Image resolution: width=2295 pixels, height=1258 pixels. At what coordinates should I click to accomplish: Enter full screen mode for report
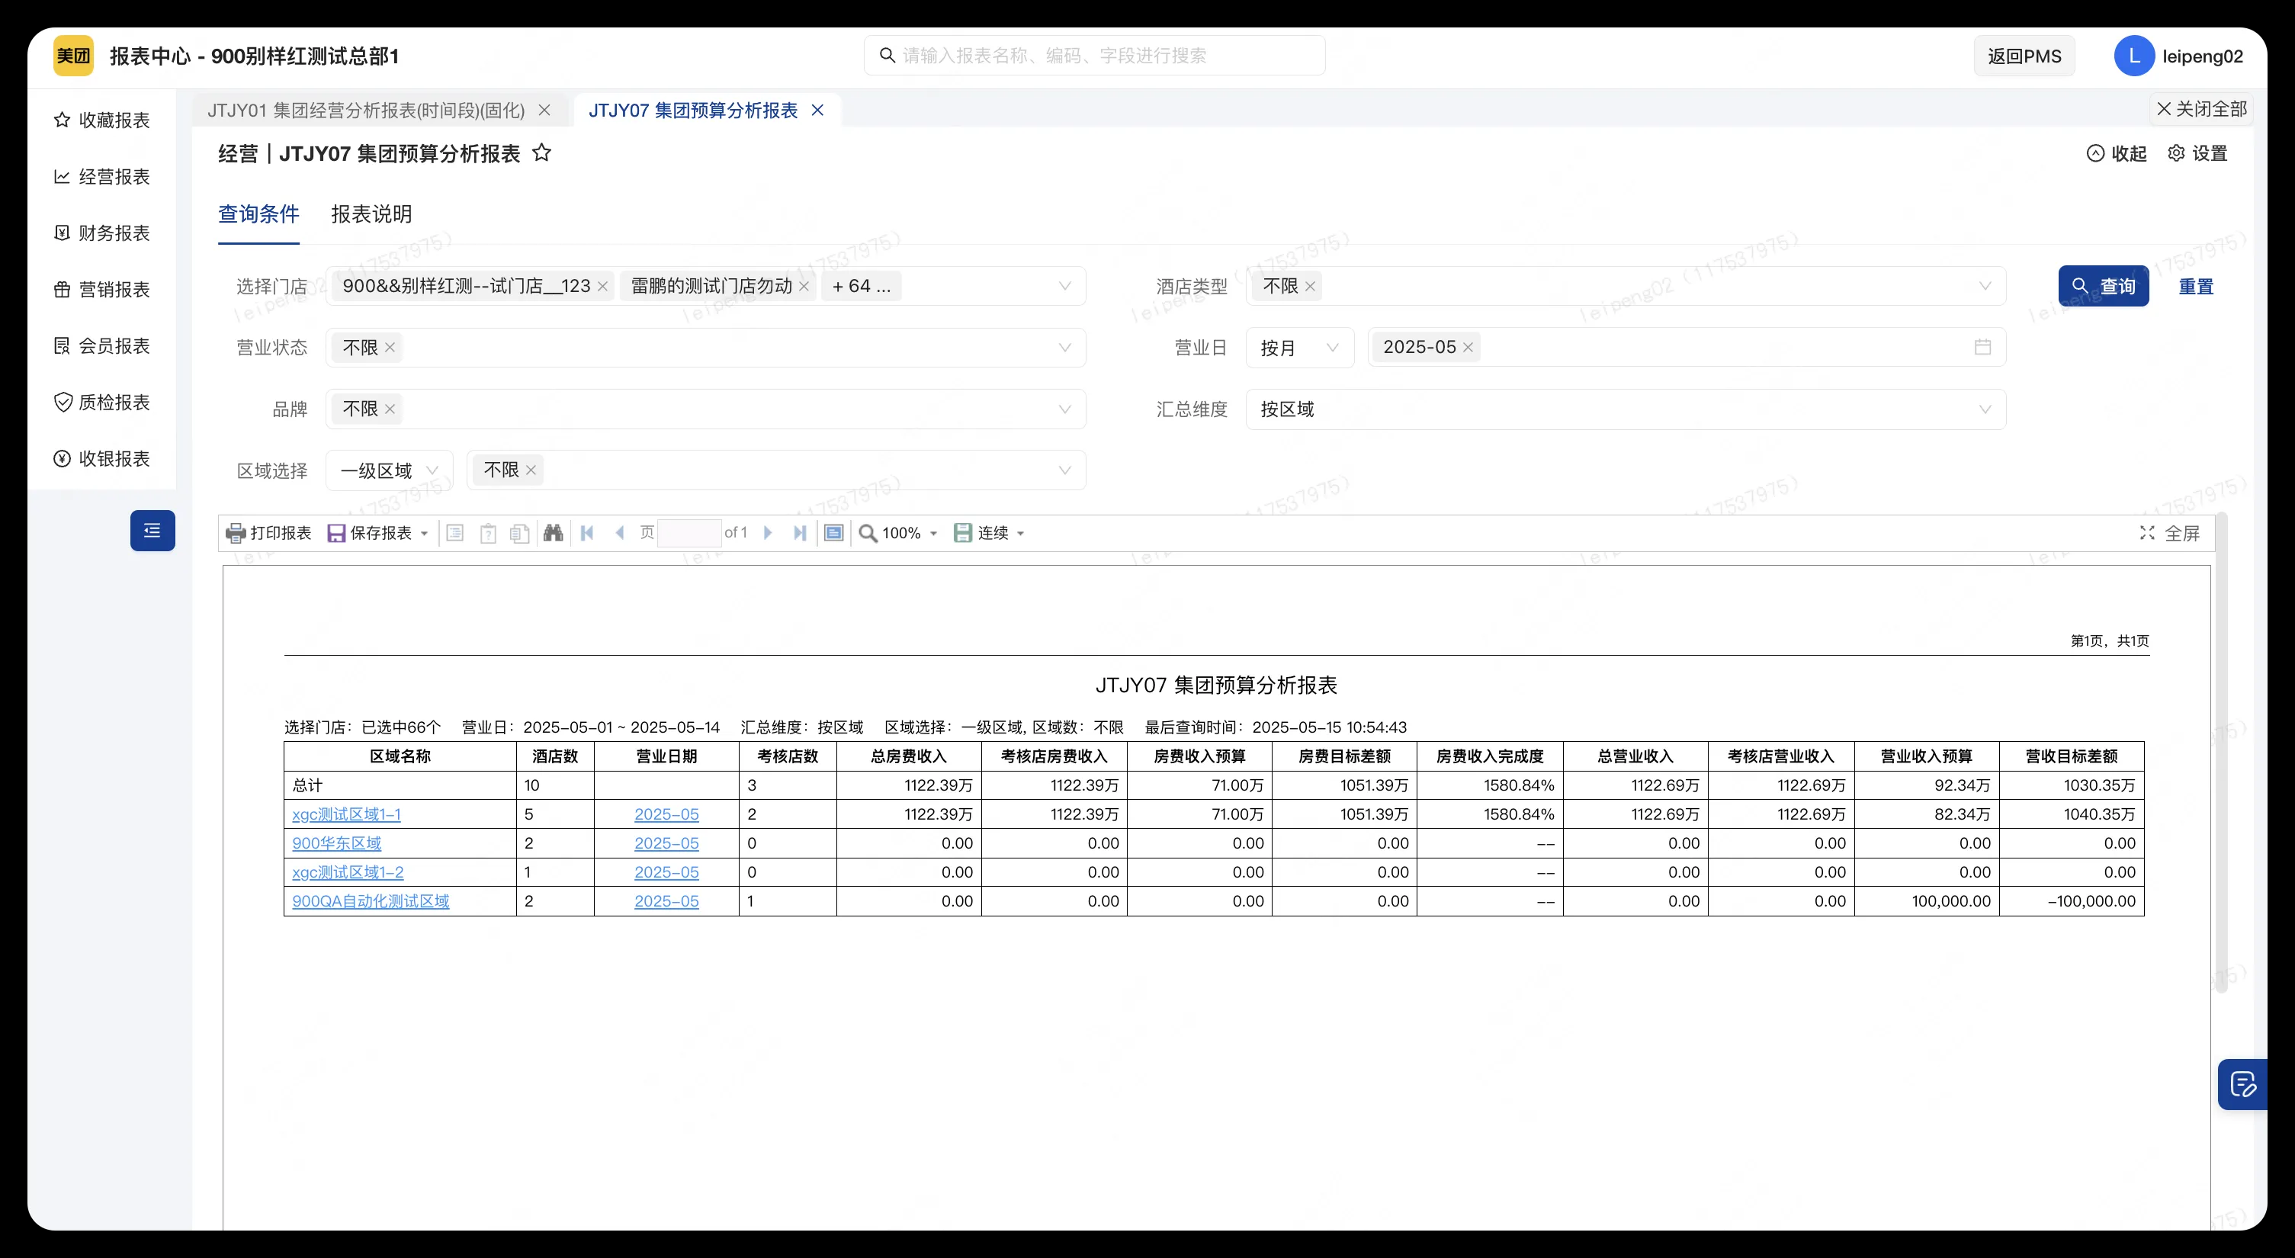click(x=2169, y=534)
